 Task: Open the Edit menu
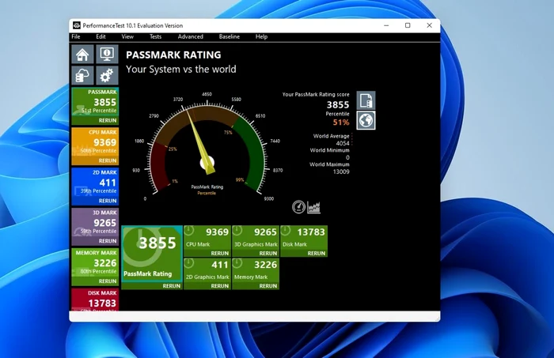(x=101, y=36)
